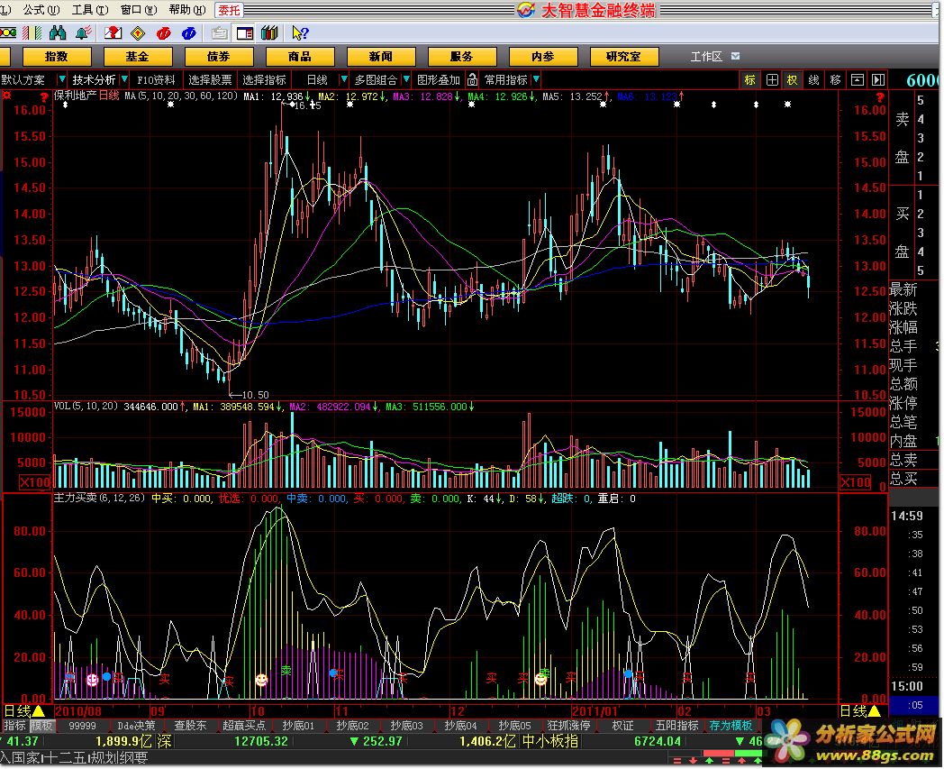Click the blue circle toolbar icon
Image resolution: width=944 pixels, height=769 pixels.
click(188, 33)
